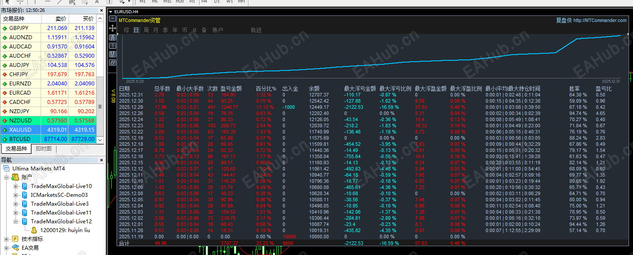
Task: Click the arrow icon beside XAUUSD
Action: point(5,130)
